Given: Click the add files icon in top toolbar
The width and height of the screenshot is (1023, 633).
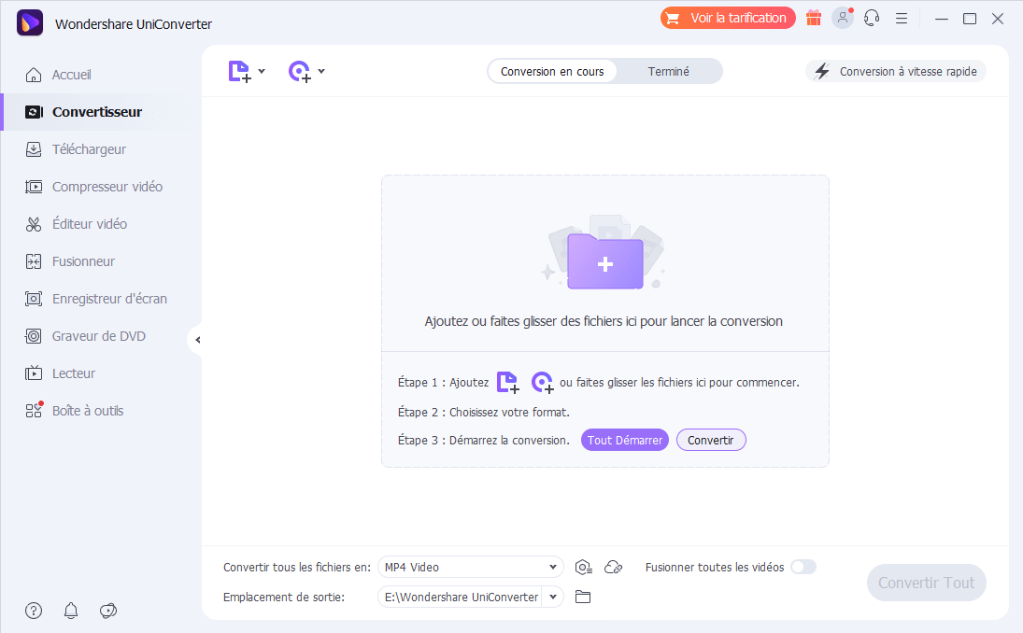Looking at the screenshot, I should 240,72.
